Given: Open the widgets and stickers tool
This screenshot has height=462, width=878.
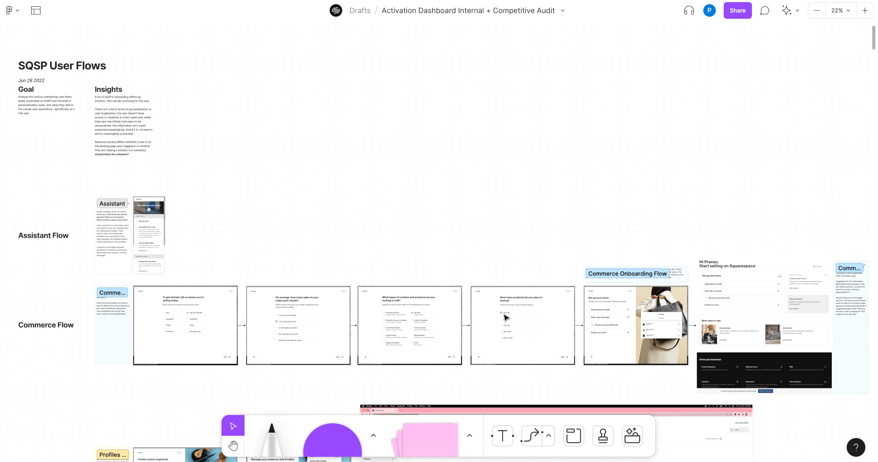Looking at the screenshot, I should tap(632, 436).
